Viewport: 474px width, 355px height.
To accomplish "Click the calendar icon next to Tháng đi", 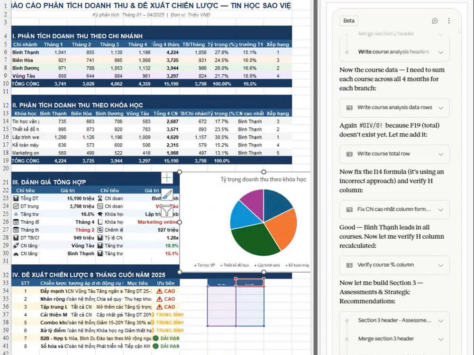I will [x=16, y=222].
